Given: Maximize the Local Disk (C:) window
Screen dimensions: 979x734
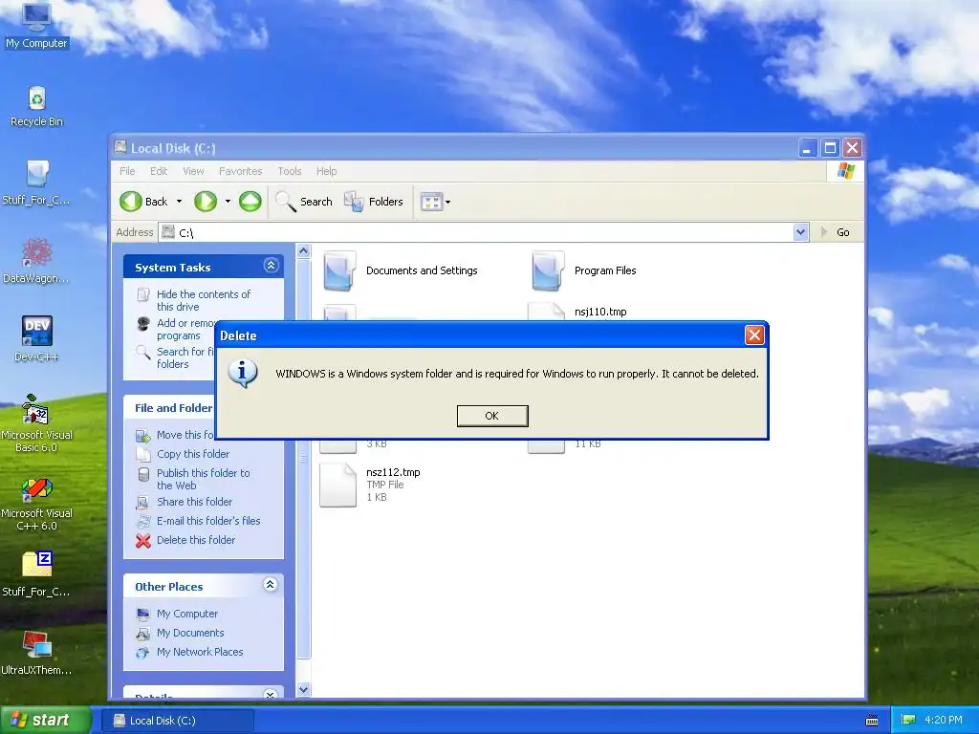Looking at the screenshot, I should click(x=830, y=148).
